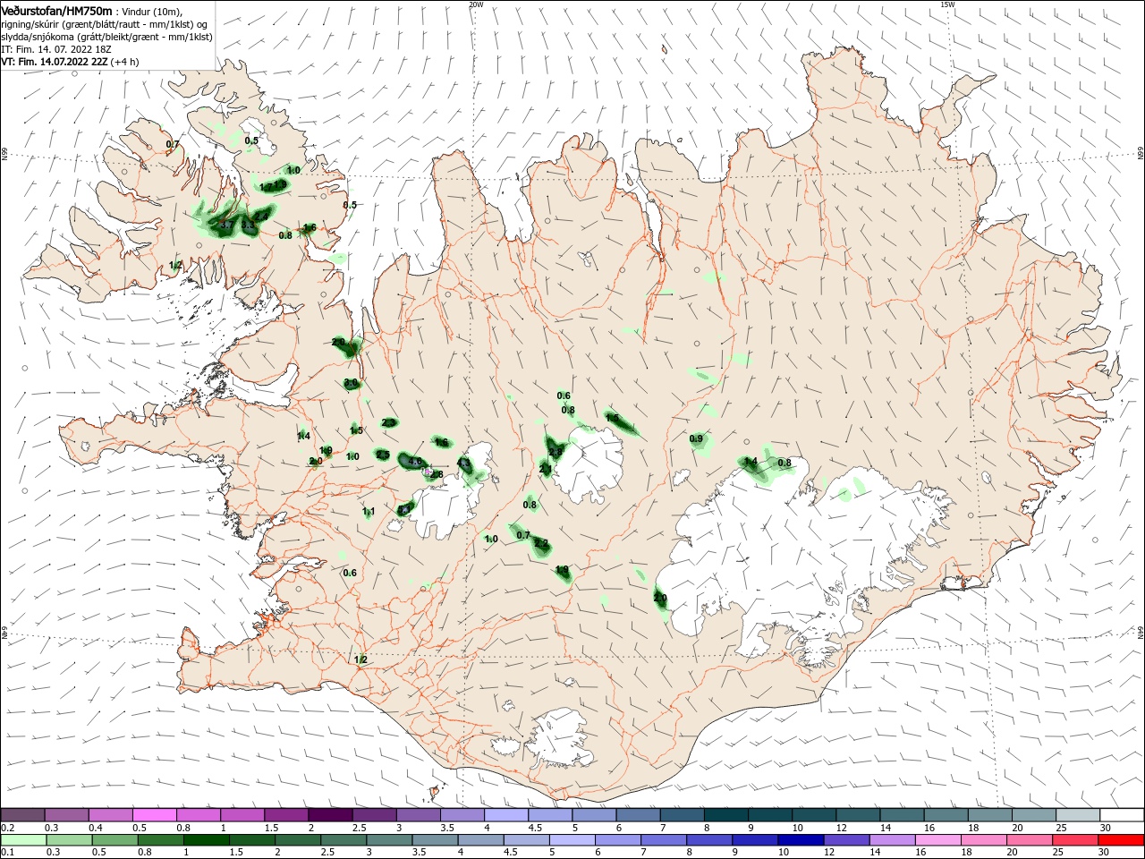Image resolution: width=1145 pixels, height=859 pixels.
Task: Click the pale grey snow swatch starting at 25
Action: click(1077, 815)
